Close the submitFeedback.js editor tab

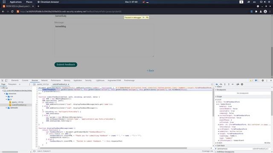(x=68, y=84)
